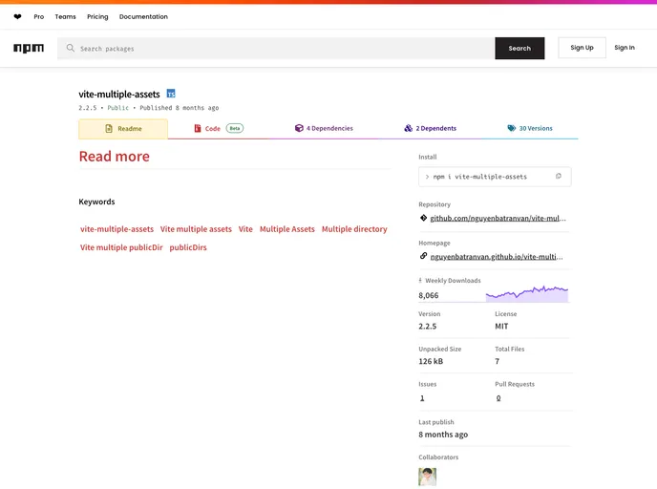The height and width of the screenshot is (489, 657).
Task: Click the Keywords heading
Action: tap(96, 202)
